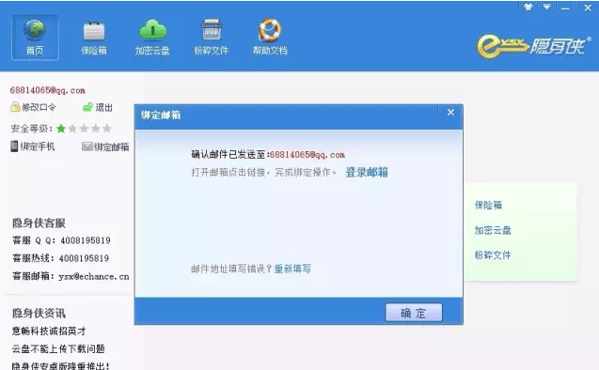Click 绑定手机 text label

pos(38,146)
